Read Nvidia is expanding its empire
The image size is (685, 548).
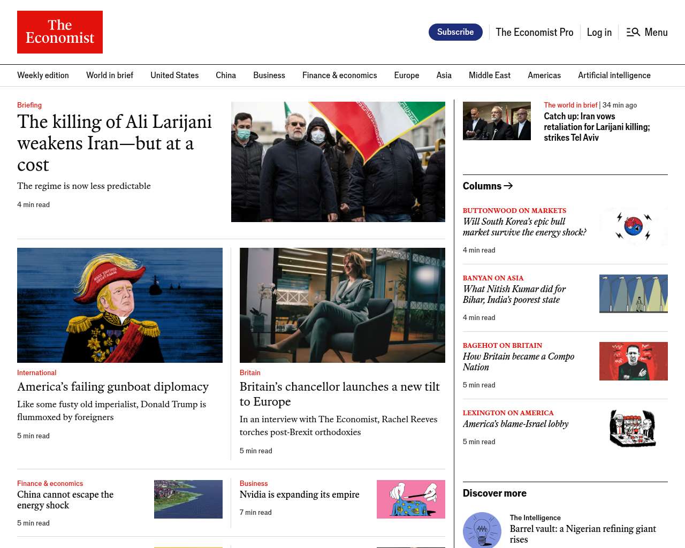(300, 494)
